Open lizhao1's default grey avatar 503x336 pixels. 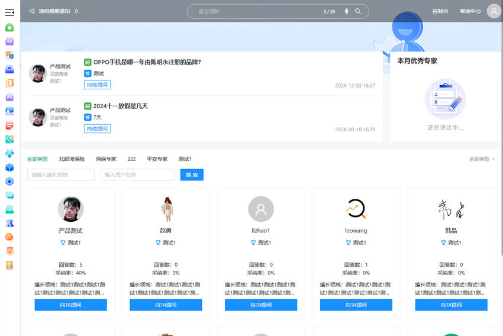261,209
